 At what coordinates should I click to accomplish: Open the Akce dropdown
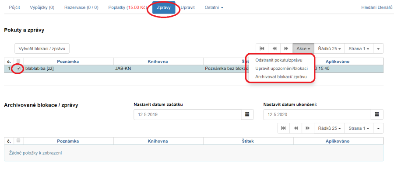(303, 48)
